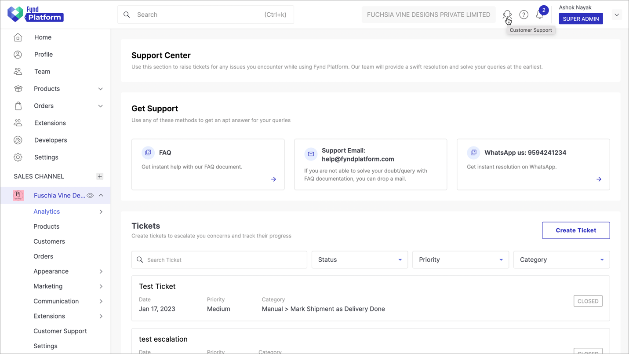Click the Orders bag icon in sidebar
Image resolution: width=629 pixels, height=354 pixels.
[x=18, y=106]
